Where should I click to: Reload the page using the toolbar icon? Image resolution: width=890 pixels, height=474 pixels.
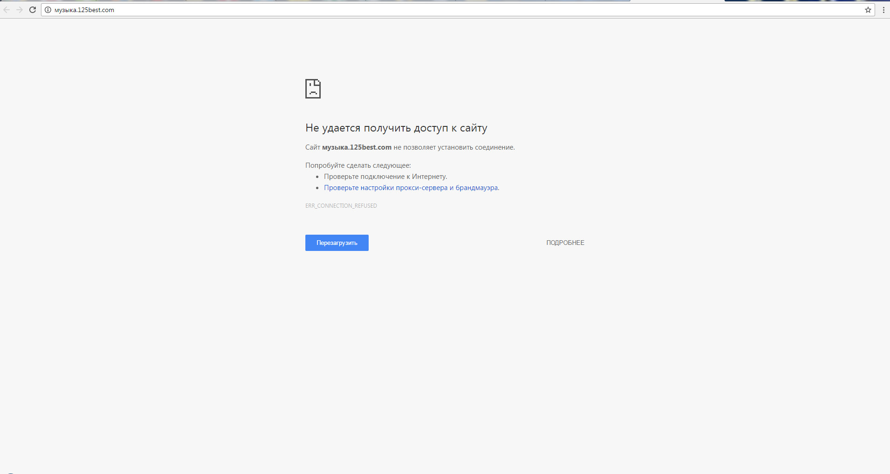(x=33, y=10)
